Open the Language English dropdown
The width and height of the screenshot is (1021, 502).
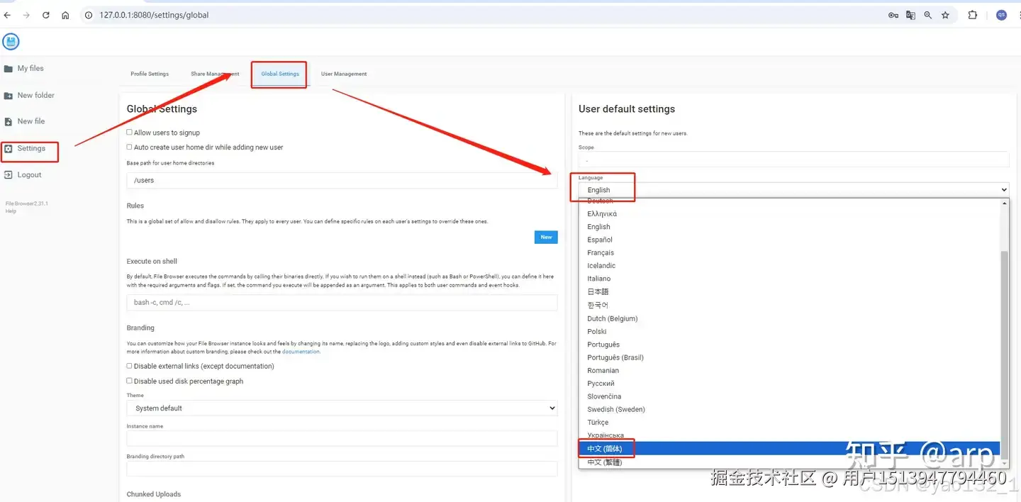793,190
